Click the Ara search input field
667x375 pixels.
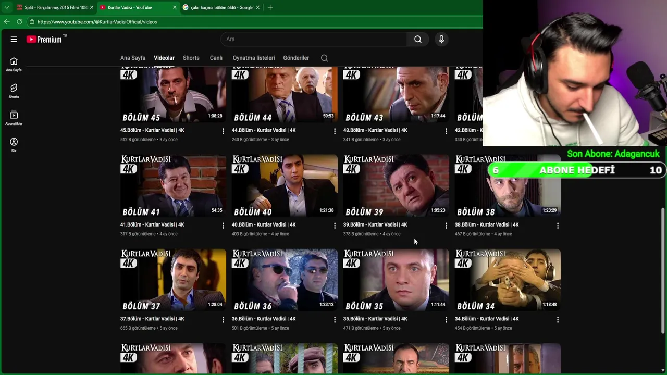pyautogui.click(x=314, y=39)
